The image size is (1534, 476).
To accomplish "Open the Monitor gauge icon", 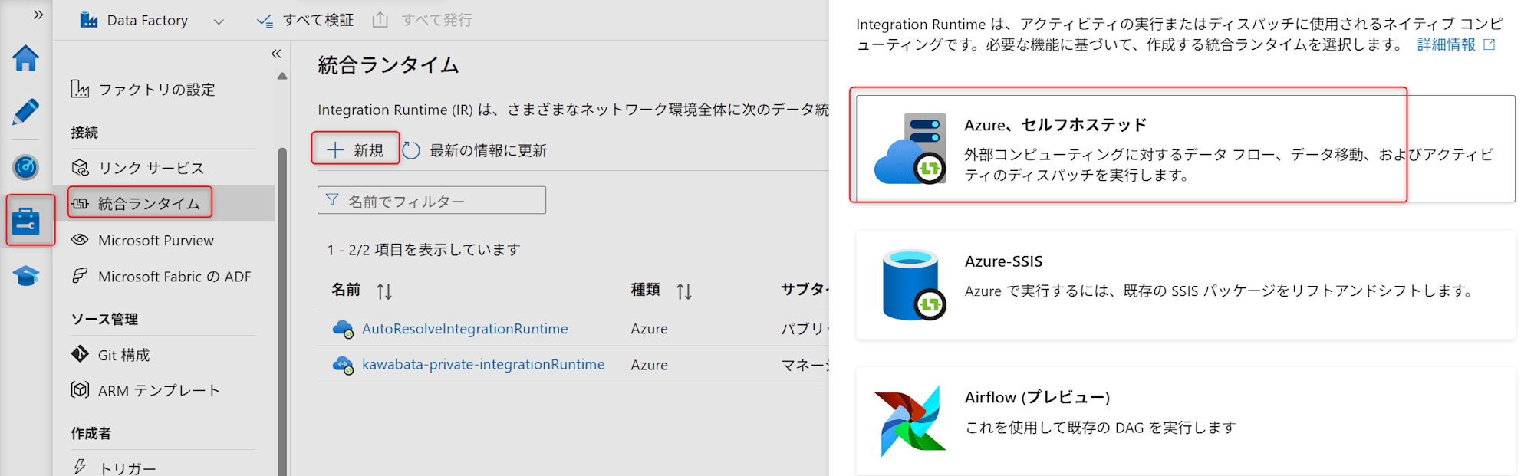I will [25, 166].
